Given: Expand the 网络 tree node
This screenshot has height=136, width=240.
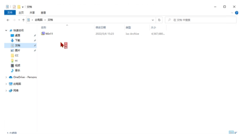Looking at the screenshot, I should (6, 91).
